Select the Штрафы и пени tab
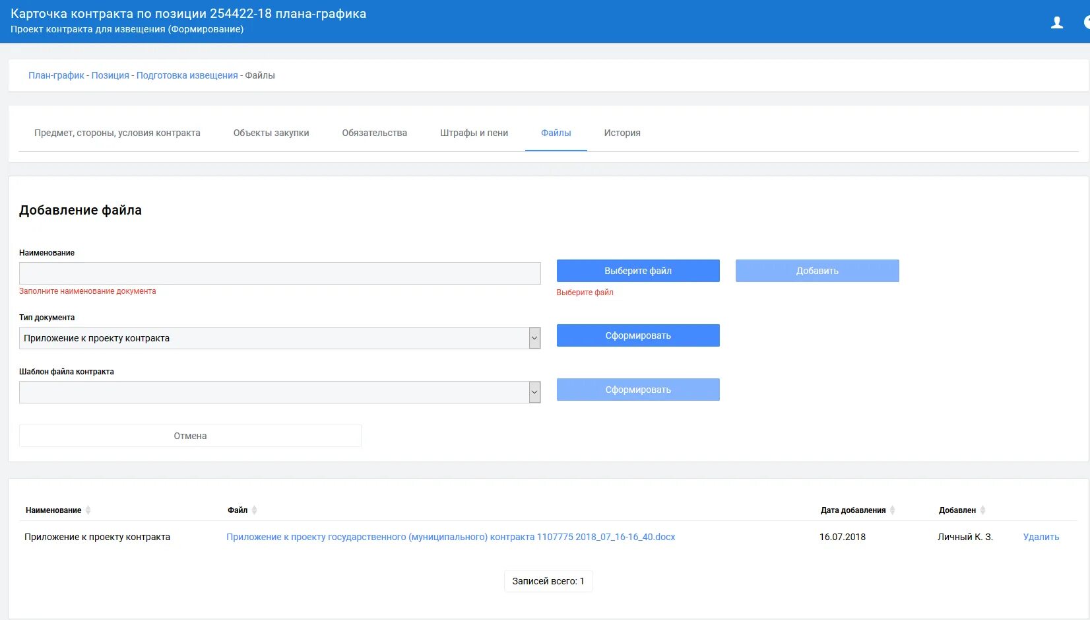The image size is (1090, 620). 474,133
